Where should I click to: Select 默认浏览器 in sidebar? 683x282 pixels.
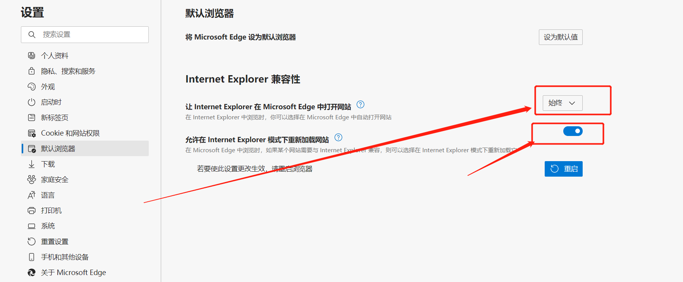point(85,148)
